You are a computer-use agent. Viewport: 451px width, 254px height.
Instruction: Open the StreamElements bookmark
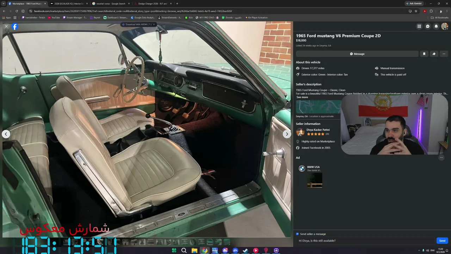click(x=170, y=18)
